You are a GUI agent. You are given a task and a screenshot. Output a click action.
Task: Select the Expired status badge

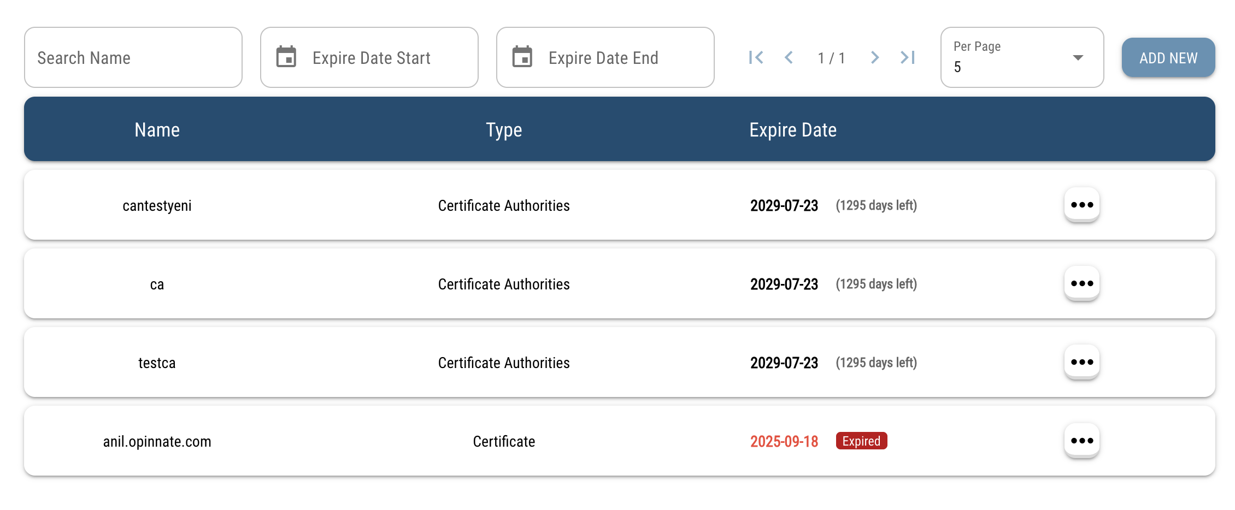(861, 441)
